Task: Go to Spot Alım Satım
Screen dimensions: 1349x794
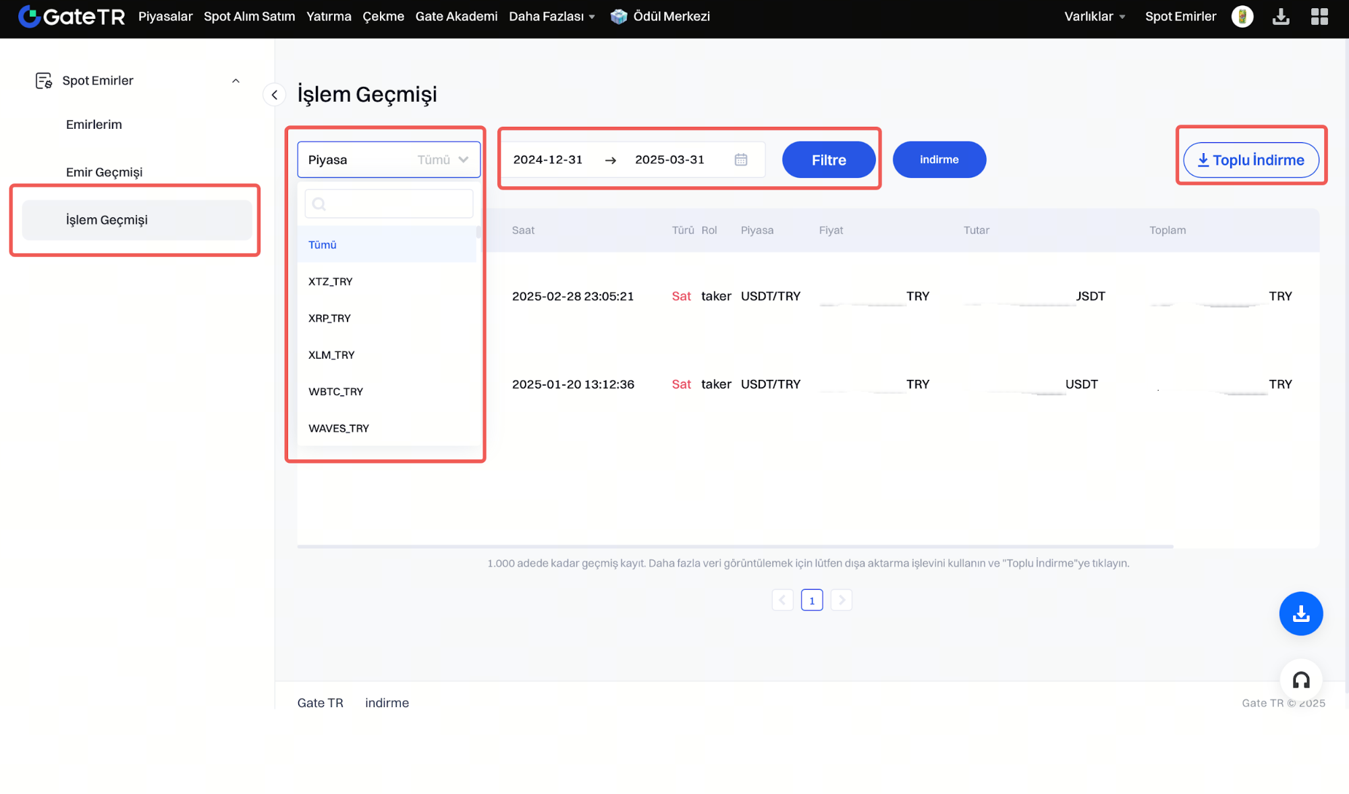Action: pyautogui.click(x=249, y=16)
